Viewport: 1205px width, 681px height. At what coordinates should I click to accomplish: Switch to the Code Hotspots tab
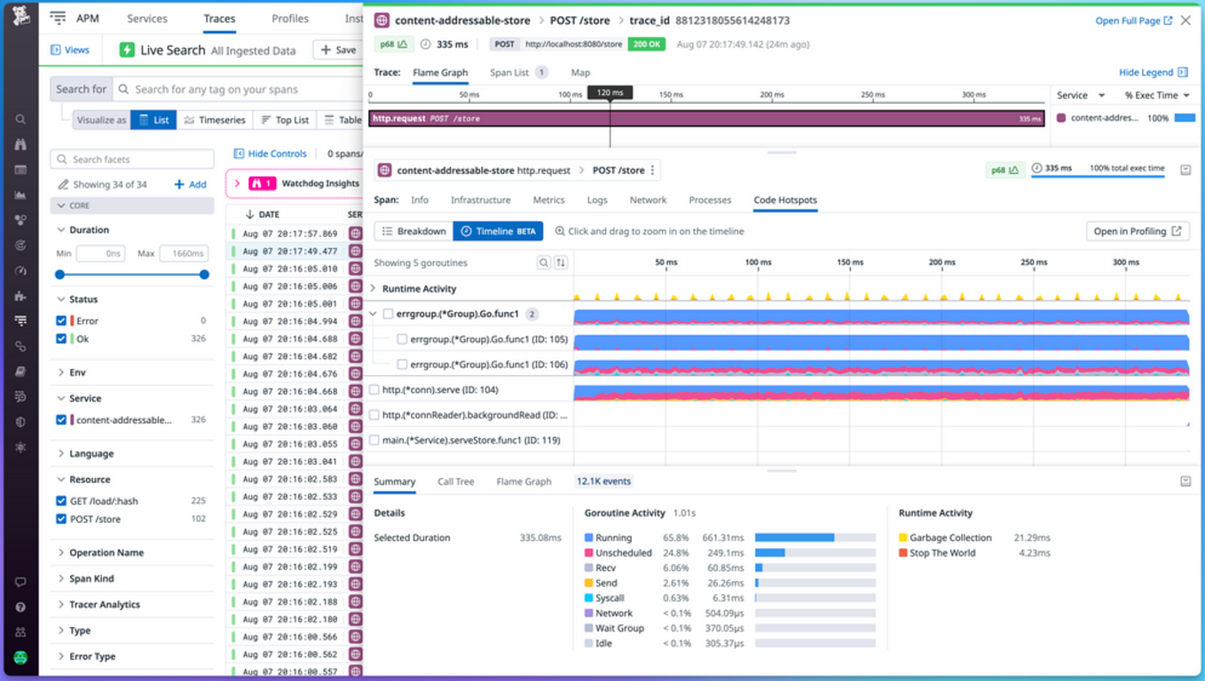[784, 200]
